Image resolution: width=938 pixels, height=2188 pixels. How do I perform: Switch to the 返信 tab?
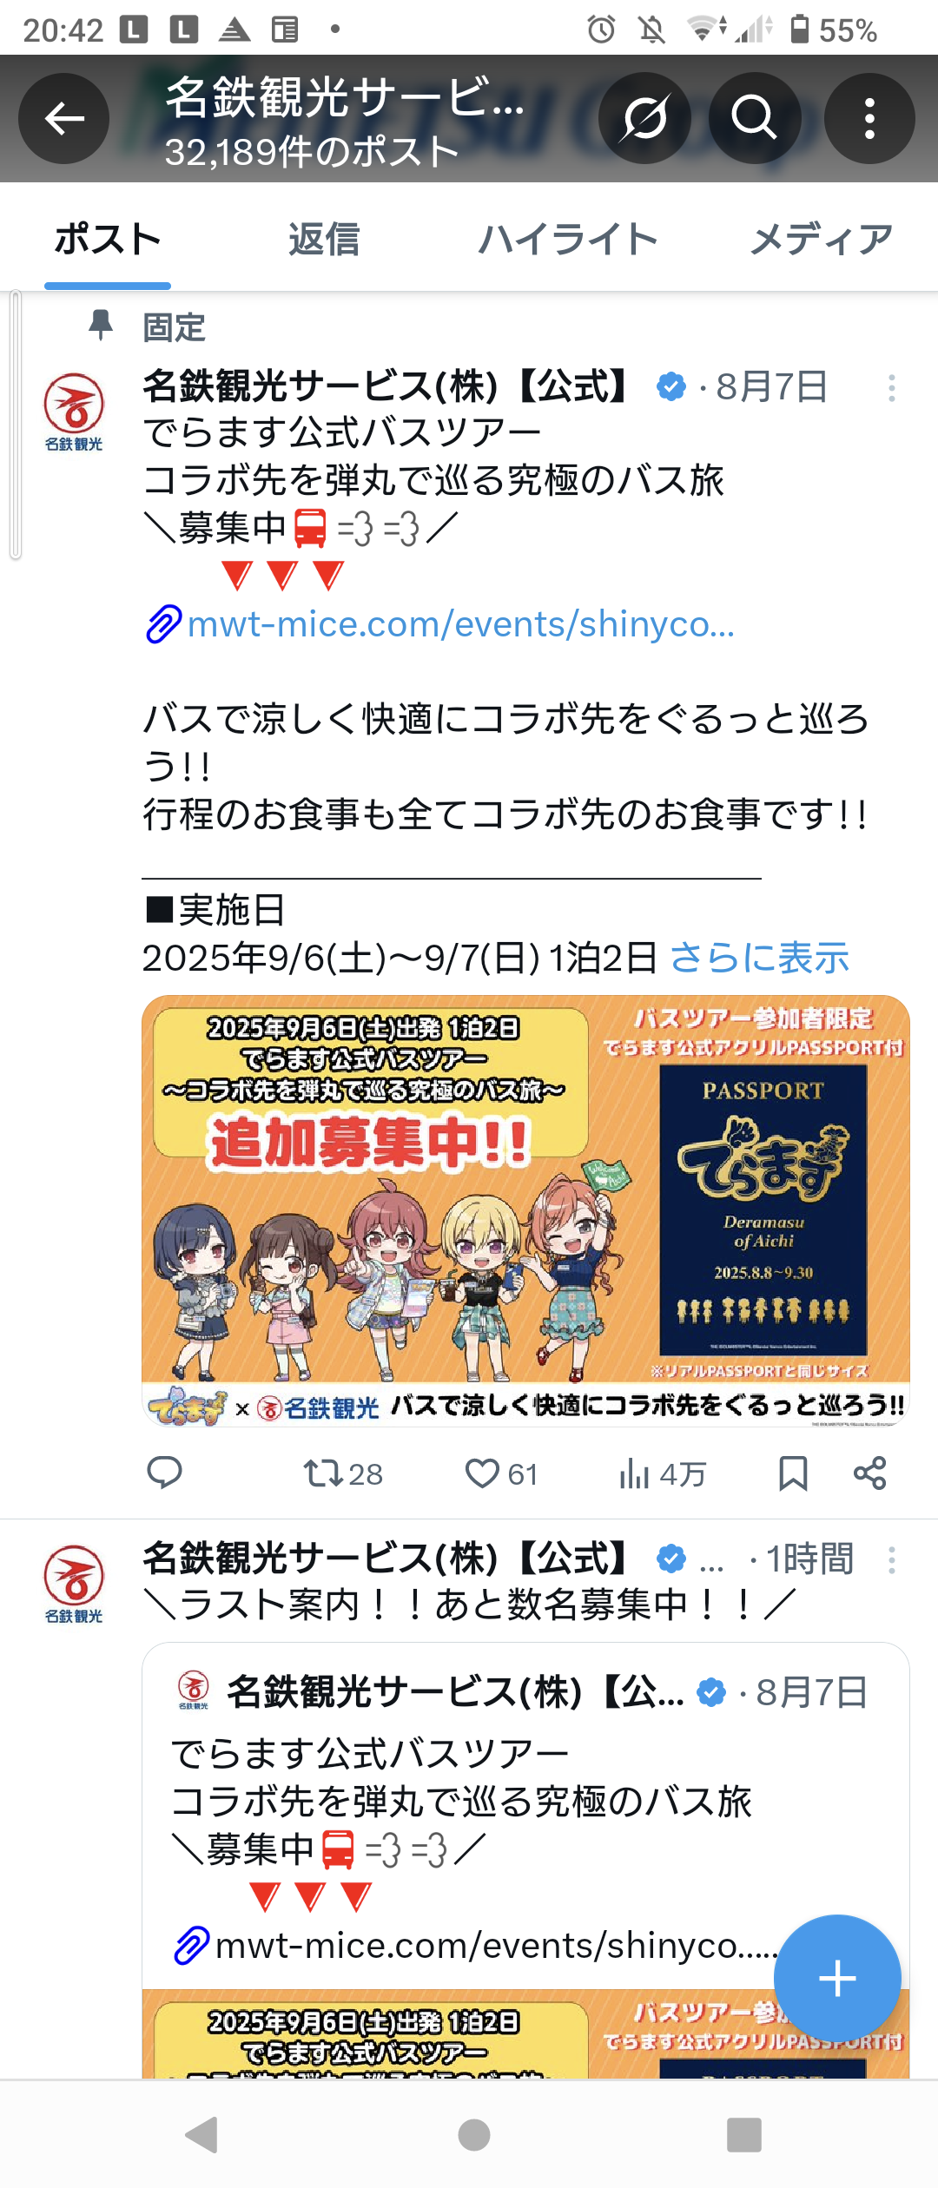324,239
